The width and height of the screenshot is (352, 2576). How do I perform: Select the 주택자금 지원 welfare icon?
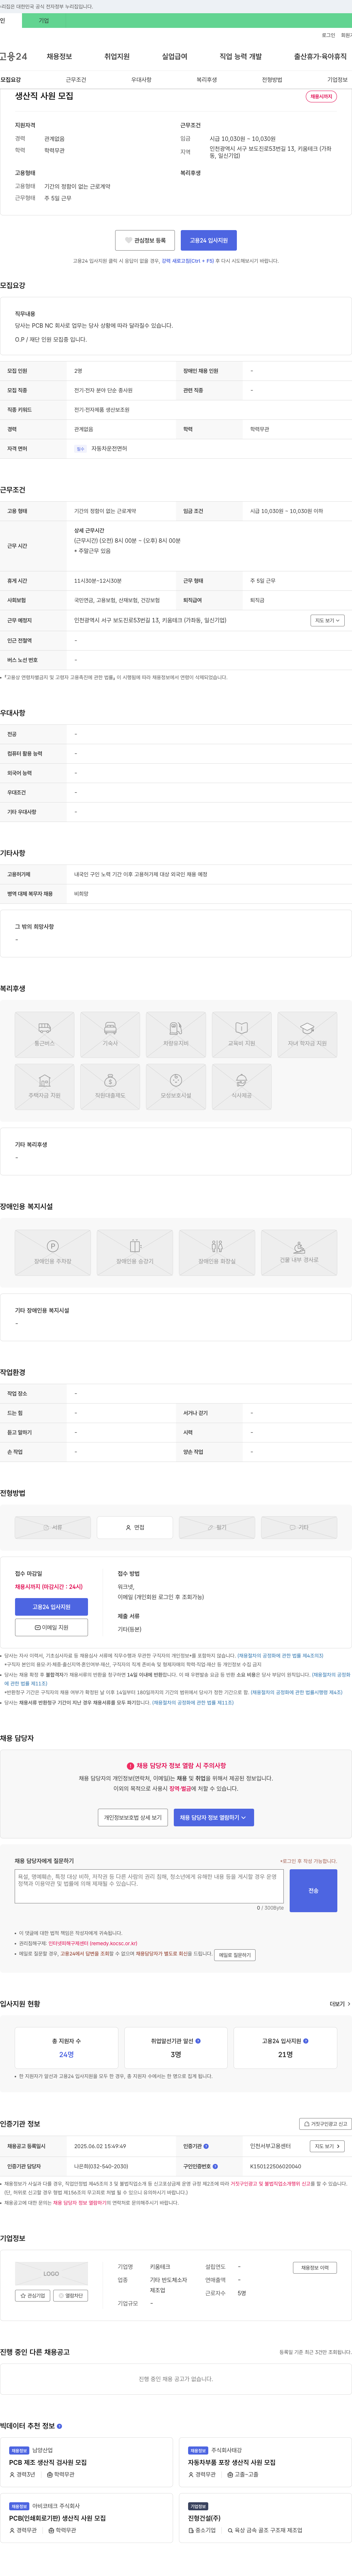coord(45,1086)
